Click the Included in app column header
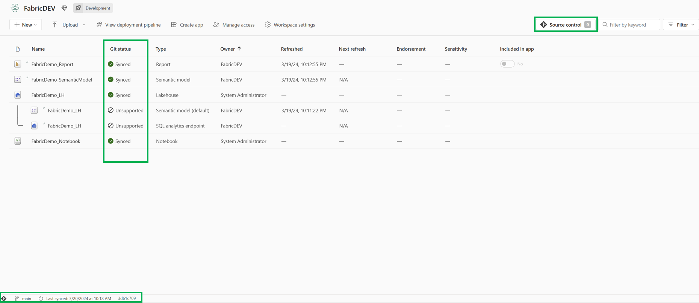This screenshot has height=303, width=699. point(517,49)
